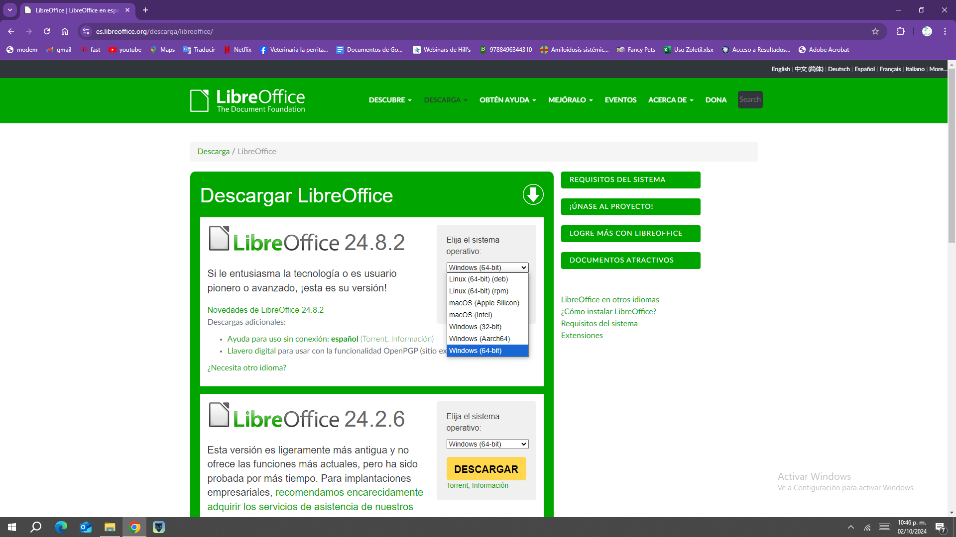Select Linux (64-bit) (deb) option

487,279
